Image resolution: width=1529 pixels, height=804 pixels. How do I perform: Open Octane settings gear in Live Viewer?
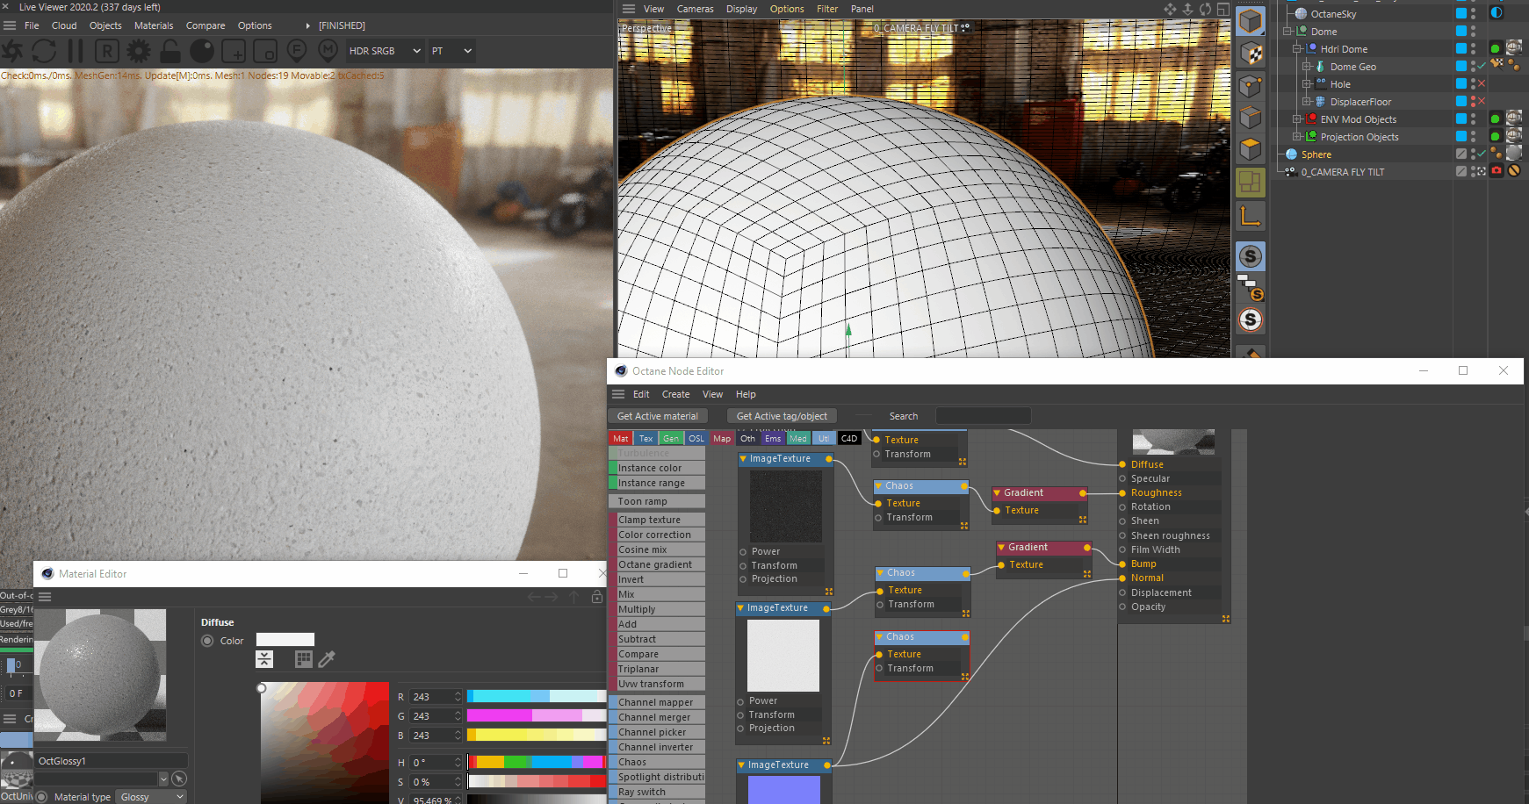click(x=139, y=51)
